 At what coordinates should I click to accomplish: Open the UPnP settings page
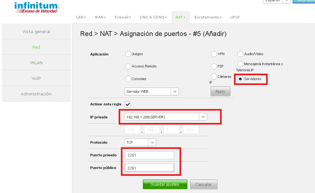[235, 17]
